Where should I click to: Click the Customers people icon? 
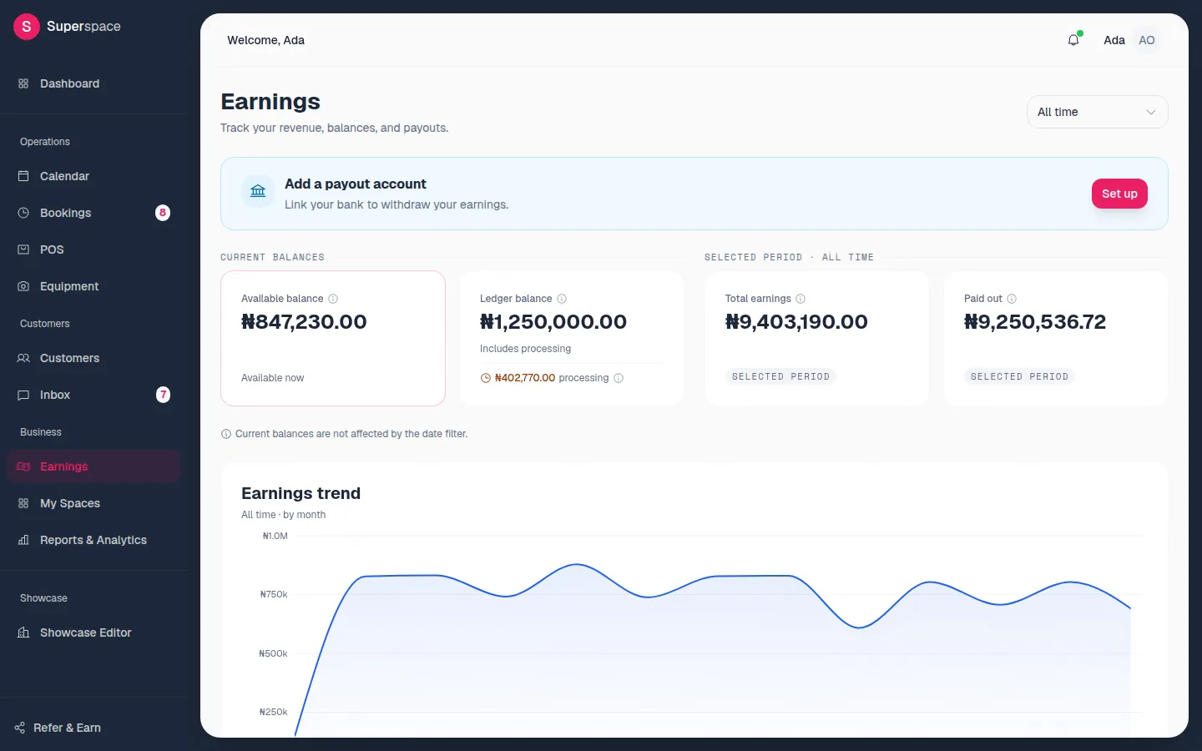[23, 358]
